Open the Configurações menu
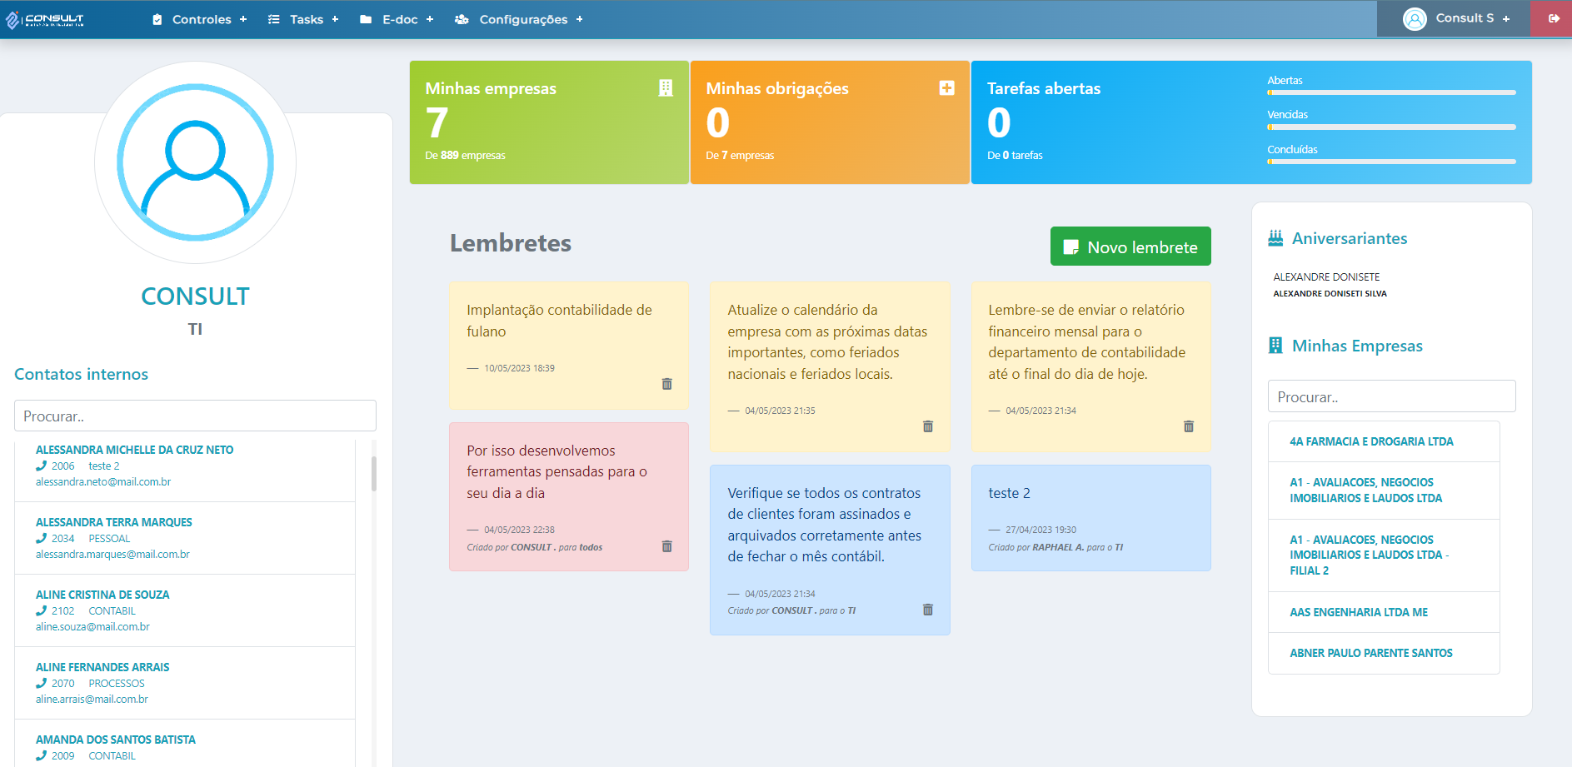 (519, 19)
